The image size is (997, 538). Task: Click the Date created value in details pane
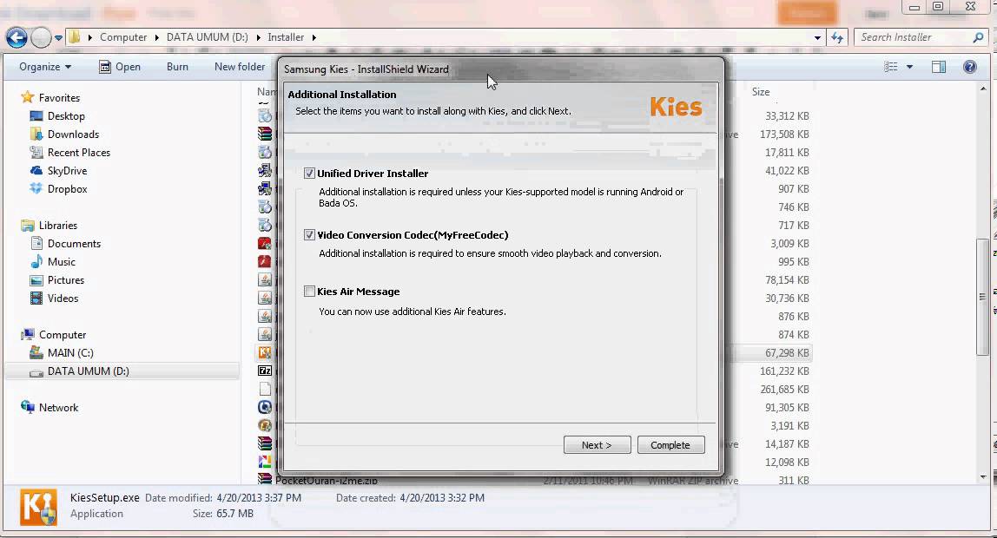coord(442,498)
